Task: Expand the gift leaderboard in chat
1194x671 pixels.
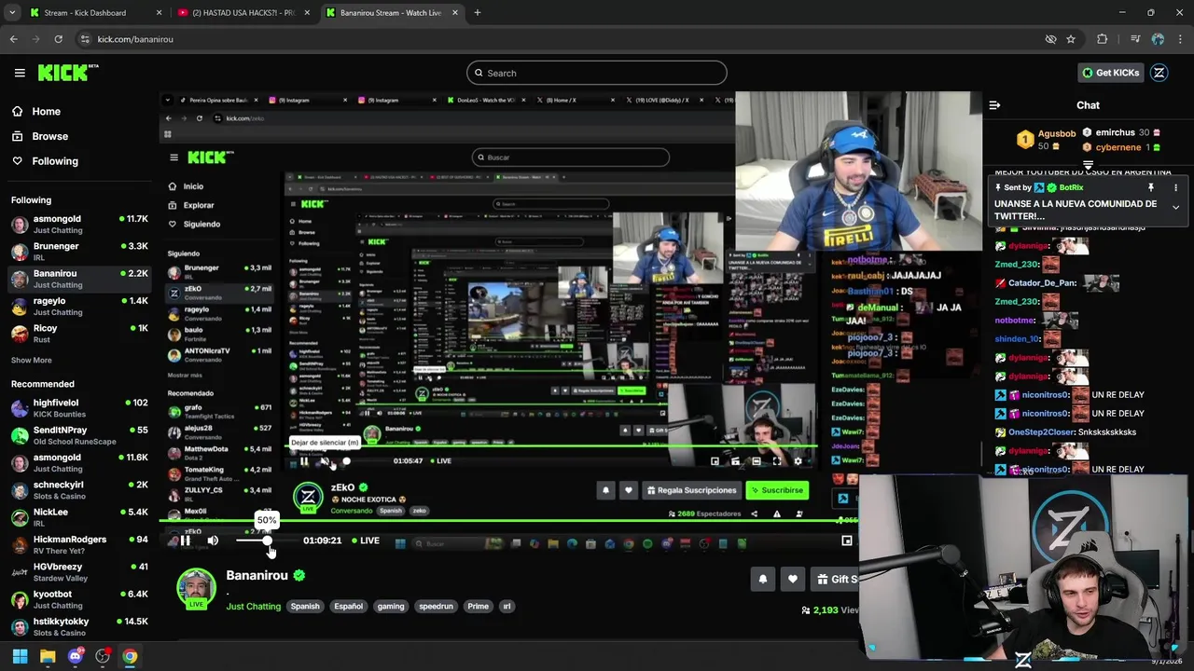Action: [x=1088, y=165]
